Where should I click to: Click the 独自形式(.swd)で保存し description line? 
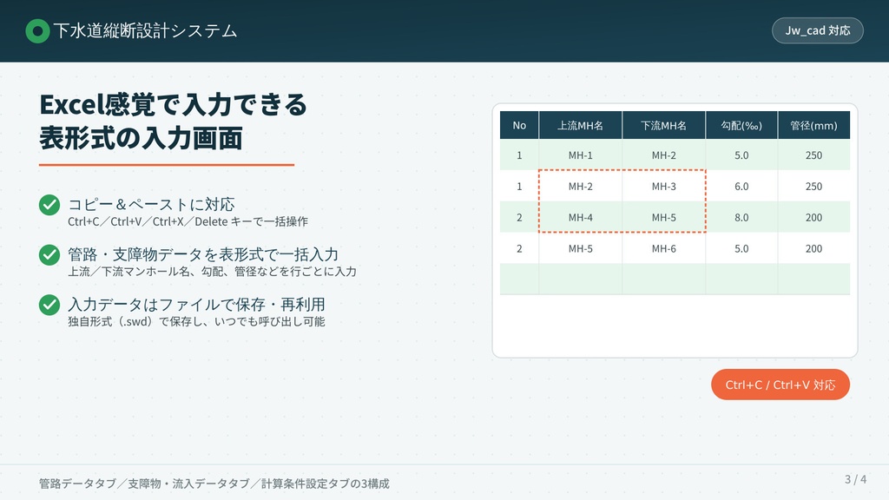pos(196,321)
